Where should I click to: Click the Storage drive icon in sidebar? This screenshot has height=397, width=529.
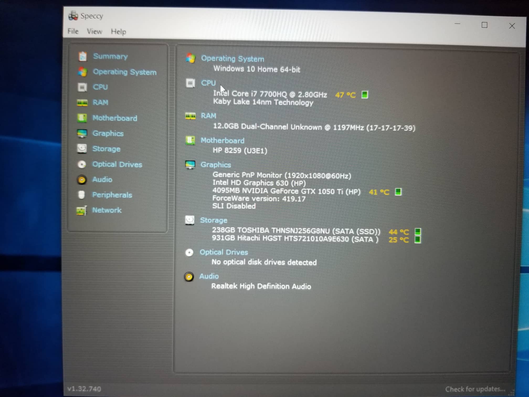coord(82,149)
